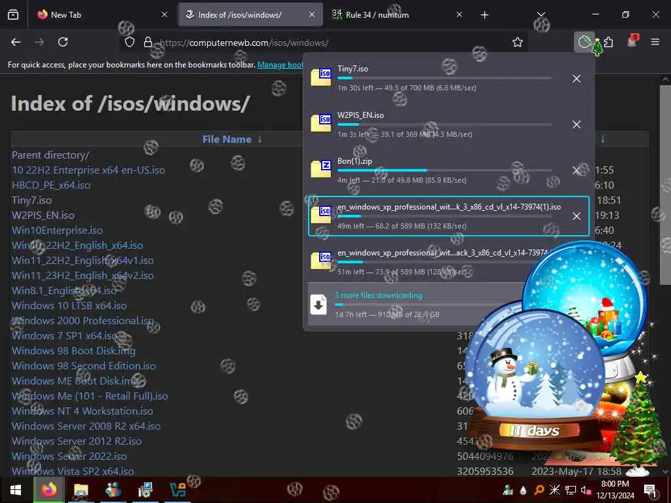Click the Bon(1).zip download progress bar
This screenshot has width=671, height=503.
(444, 170)
